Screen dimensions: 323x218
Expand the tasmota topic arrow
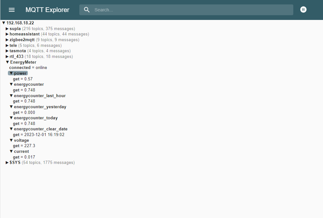[7, 51]
